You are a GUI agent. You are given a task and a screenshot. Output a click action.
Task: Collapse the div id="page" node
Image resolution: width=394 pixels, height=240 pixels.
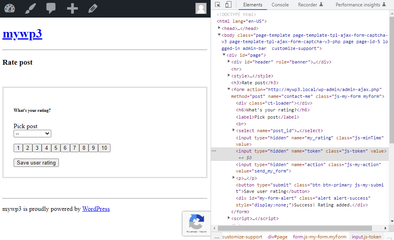224,55
